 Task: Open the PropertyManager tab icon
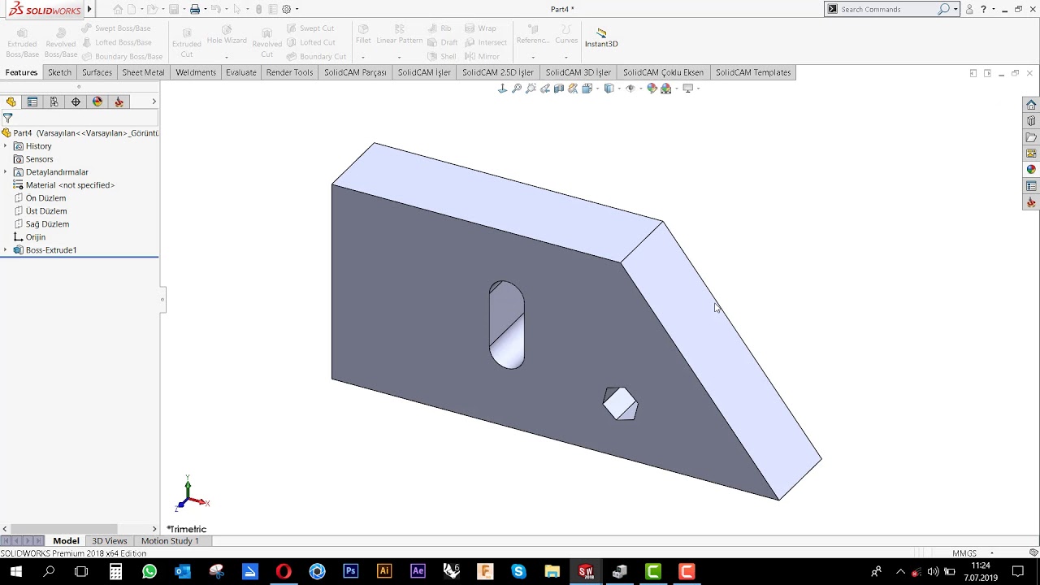(32, 102)
